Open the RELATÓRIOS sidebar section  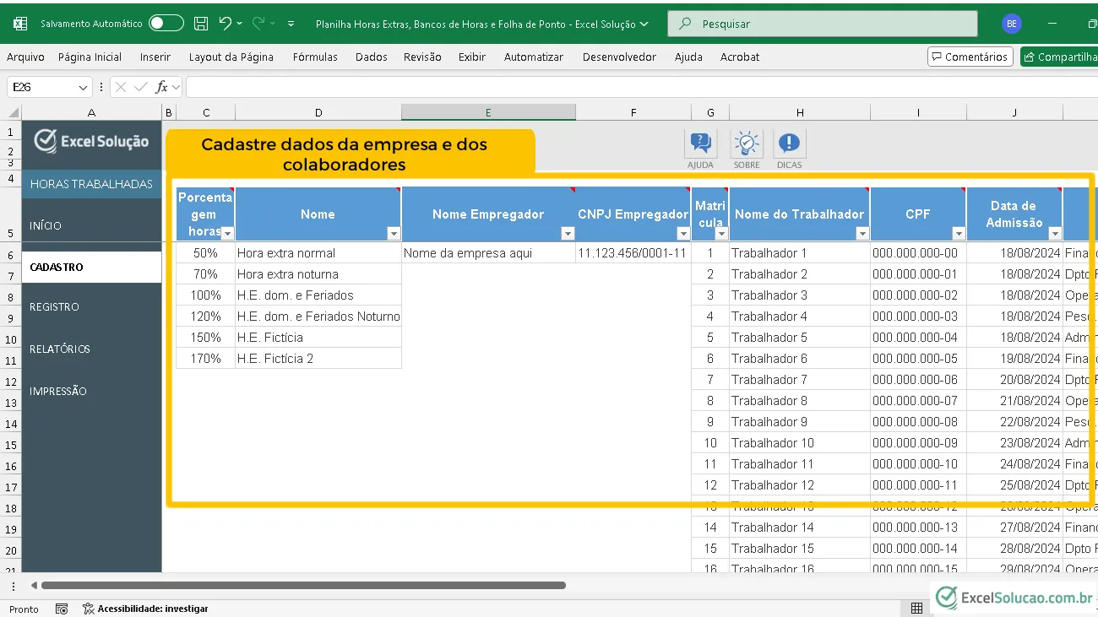[59, 349]
